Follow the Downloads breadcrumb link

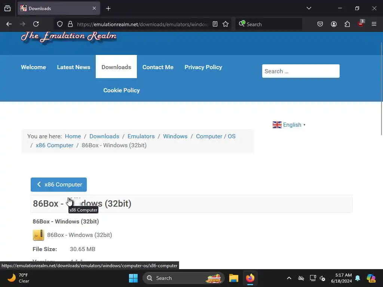click(104, 136)
